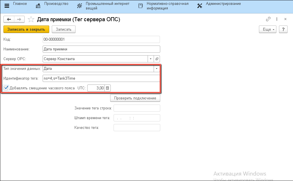Screen dimensions: 293x181
Task: Toggle the time zone offset checkbox
Action: [6, 88]
